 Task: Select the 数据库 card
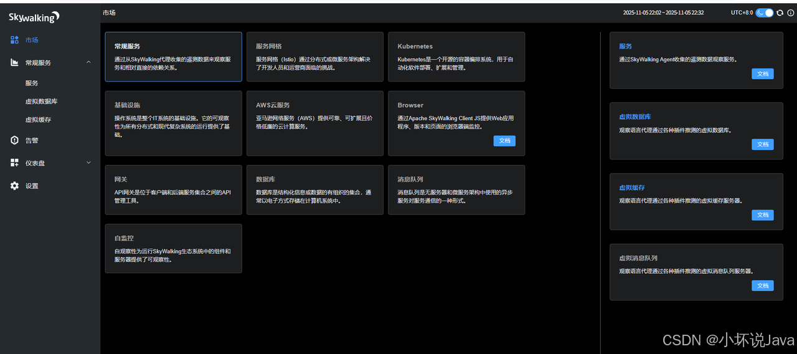[315, 190]
